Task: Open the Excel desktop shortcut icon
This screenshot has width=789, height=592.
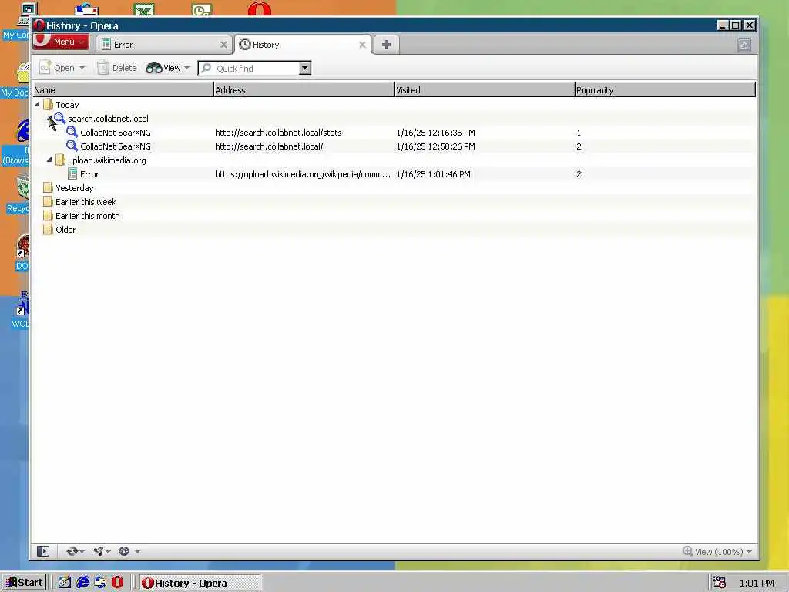Action: click(144, 9)
